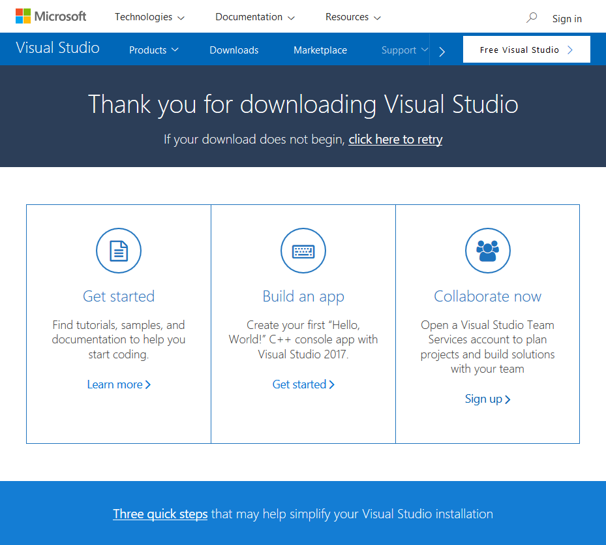
Task: Click the document icon above Get started
Action: [119, 251]
